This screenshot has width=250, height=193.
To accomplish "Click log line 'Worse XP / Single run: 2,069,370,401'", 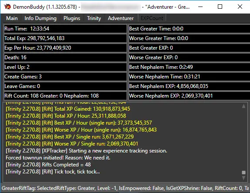I will tap(72, 144).
